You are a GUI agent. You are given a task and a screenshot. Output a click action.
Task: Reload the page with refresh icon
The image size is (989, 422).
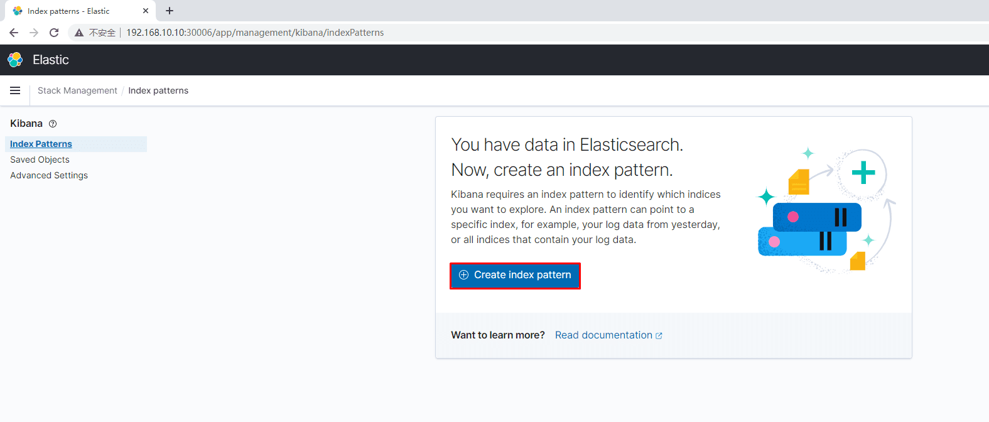pyautogui.click(x=54, y=33)
